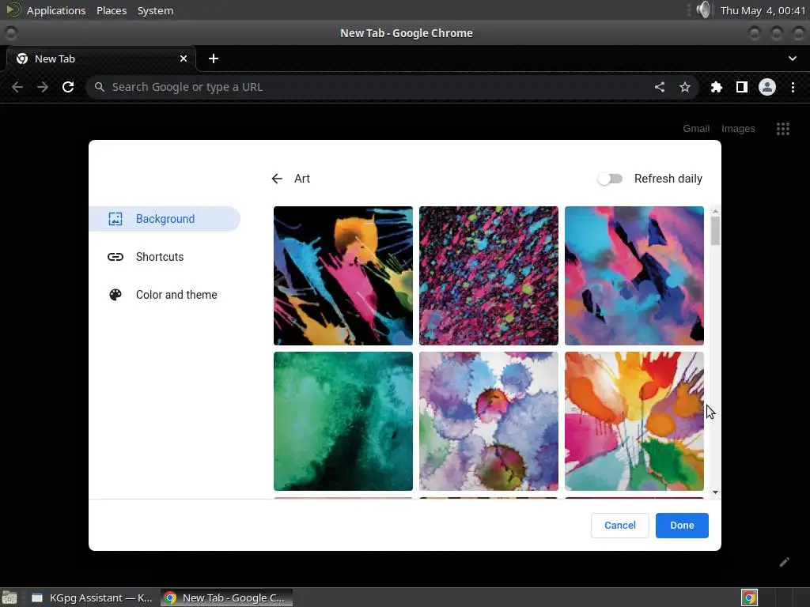Open Applications menu
Screen dimensions: 810x607
point(56,10)
